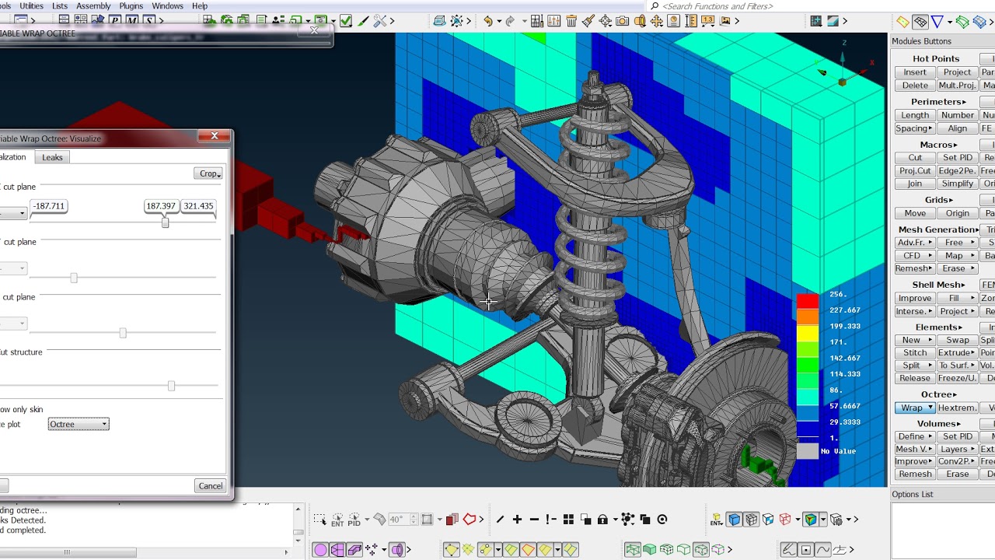Click the Stitch elements button
995x560 pixels.
tap(914, 352)
